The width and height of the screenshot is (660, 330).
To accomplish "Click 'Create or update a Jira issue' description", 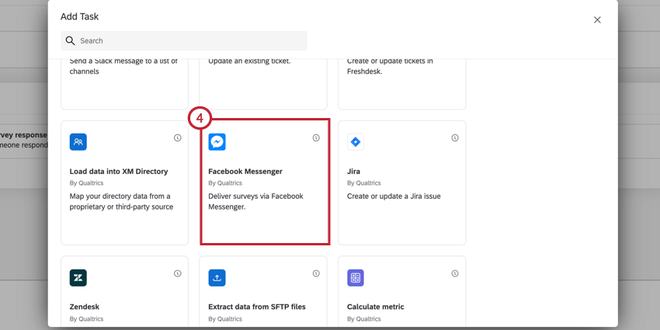I will point(394,196).
